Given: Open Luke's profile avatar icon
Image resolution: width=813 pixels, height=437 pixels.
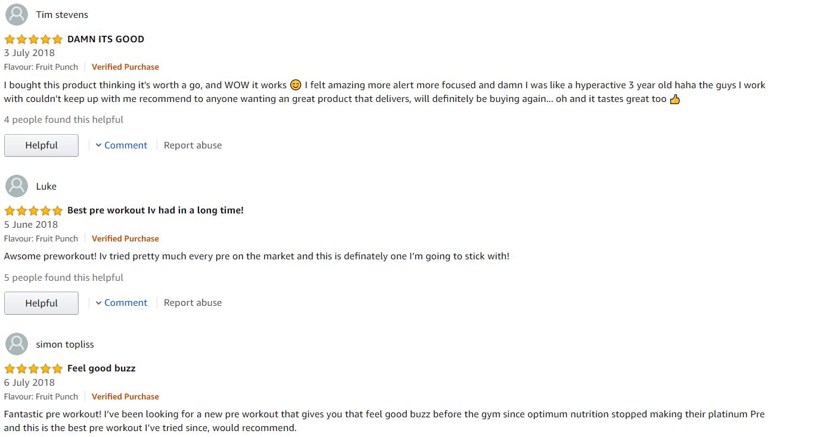Looking at the screenshot, I should 17,187.
